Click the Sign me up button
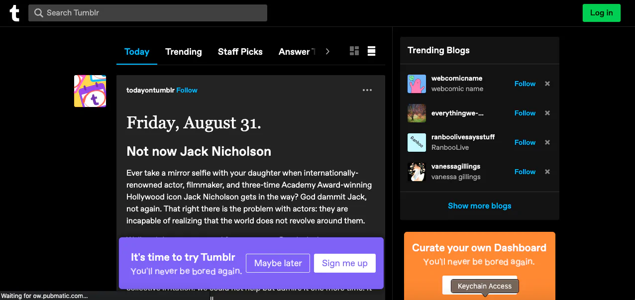The width and height of the screenshot is (635, 300). point(345,263)
